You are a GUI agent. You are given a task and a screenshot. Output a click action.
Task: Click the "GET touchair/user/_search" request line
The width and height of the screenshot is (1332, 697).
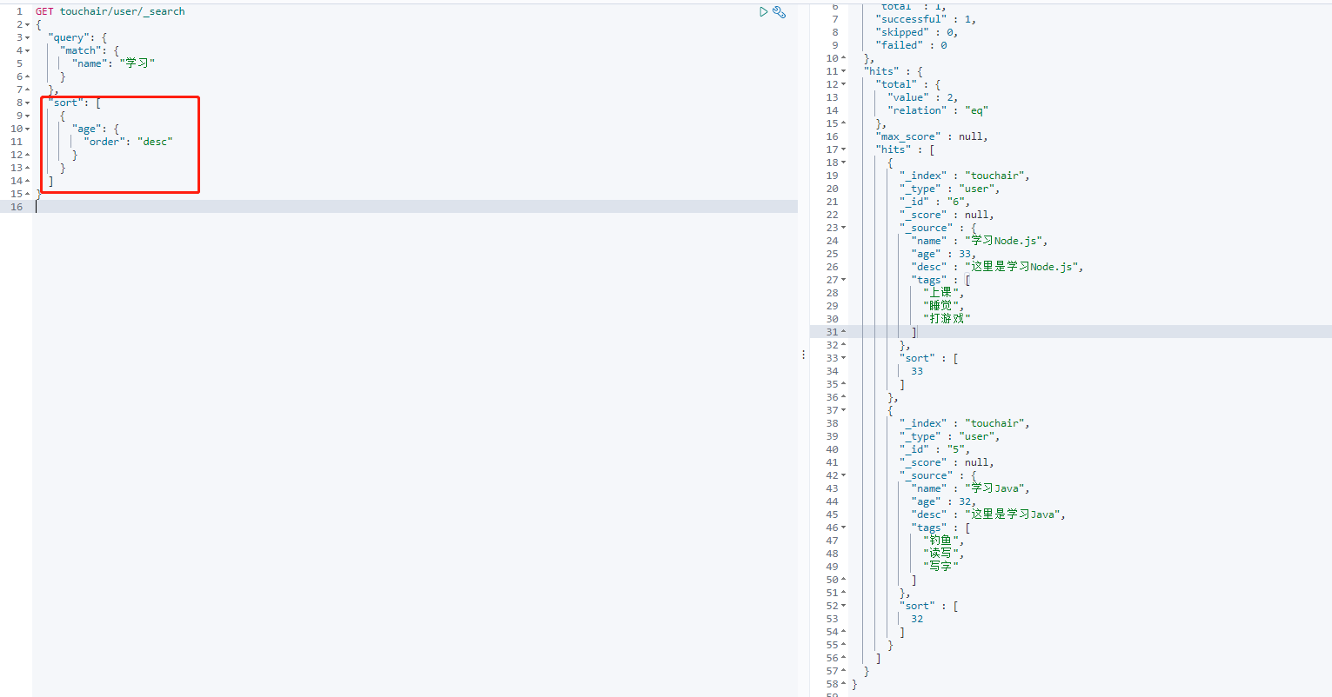(x=110, y=11)
